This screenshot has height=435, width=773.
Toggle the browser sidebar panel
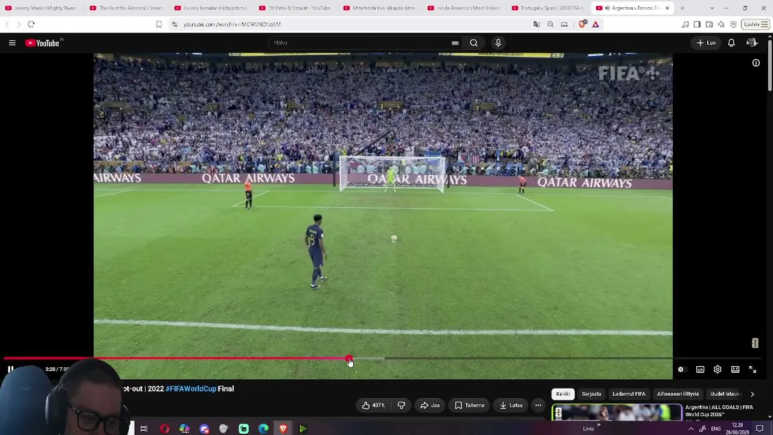pyautogui.click(x=697, y=24)
